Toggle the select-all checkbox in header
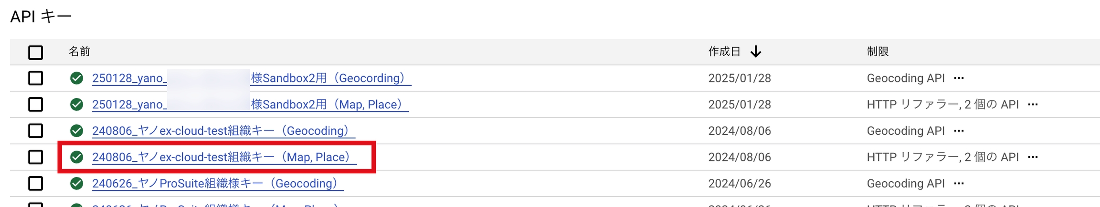This screenshot has height=207, width=1100. coord(35,52)
